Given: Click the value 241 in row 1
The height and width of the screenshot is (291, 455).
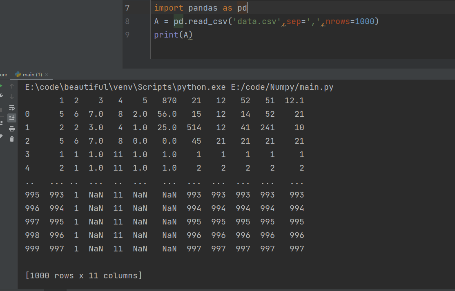Looking at the screenshot, I should [x=268, y=127].
